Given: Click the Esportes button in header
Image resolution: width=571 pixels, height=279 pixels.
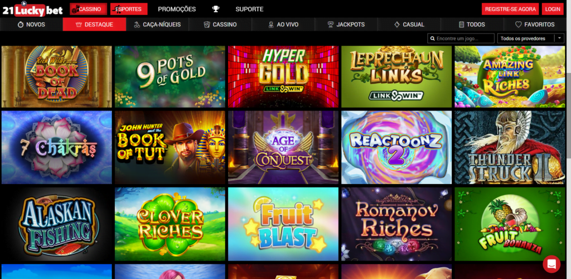Looking at the screenshot, I should [x=129, y=9].
